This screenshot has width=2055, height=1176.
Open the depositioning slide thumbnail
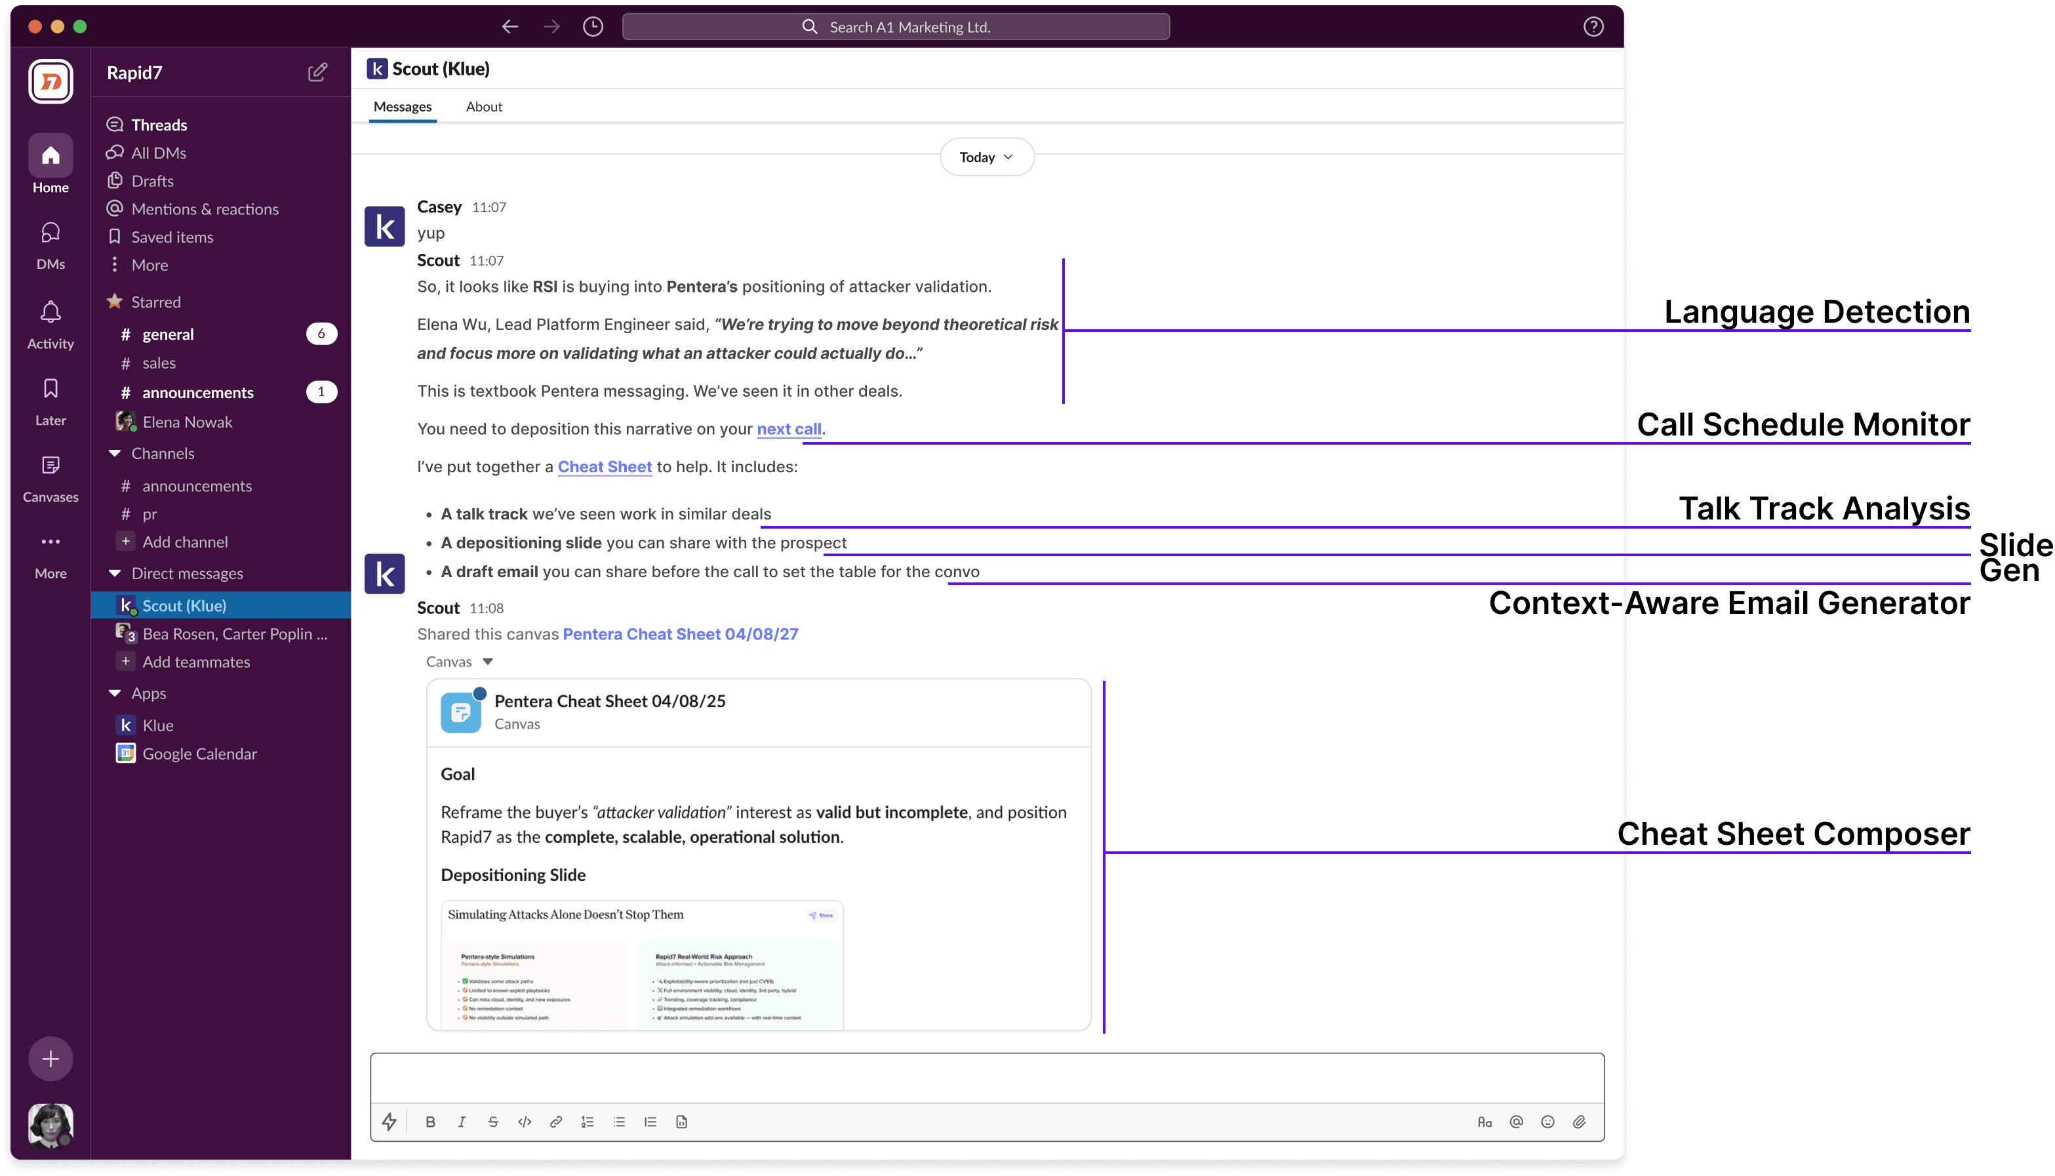[642, 964]
